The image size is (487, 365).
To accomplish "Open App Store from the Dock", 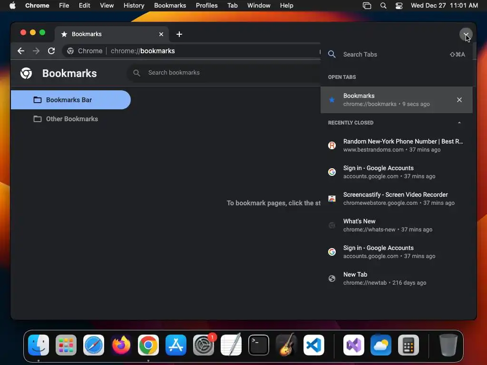I will pyautogui.click(x=176, y=345).
